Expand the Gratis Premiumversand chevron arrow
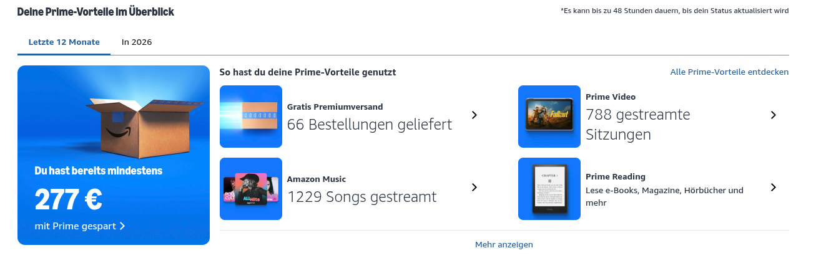The width and height of the screenshot is (816, 258). tap(474, 115)
